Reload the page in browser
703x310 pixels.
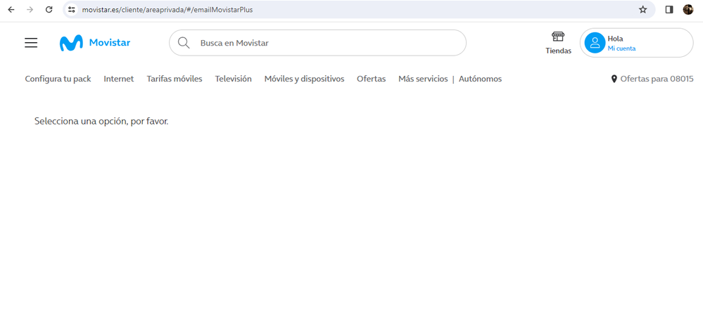pos(49,10)
